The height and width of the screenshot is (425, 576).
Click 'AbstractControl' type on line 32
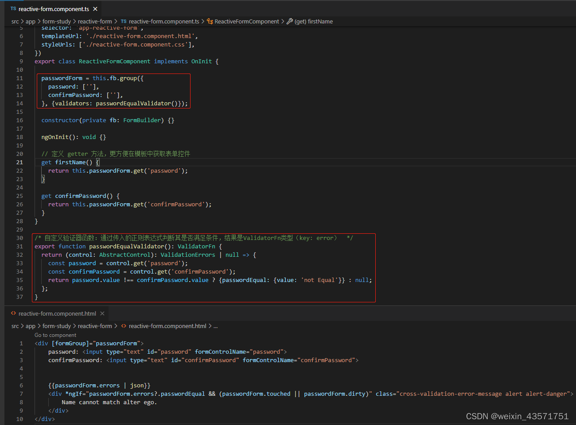125,255
